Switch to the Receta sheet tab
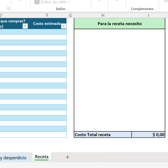 tap(42, 157)
